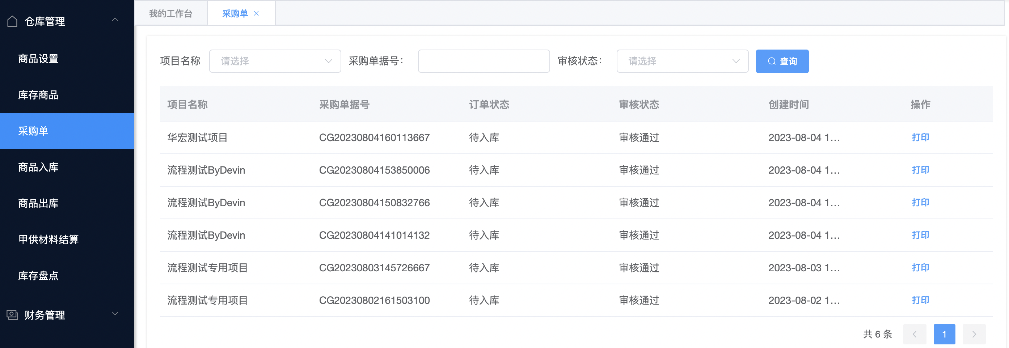The image size is (1009, 348).
Task: Click the 项目名称 column header
Action: coord(187,105)
